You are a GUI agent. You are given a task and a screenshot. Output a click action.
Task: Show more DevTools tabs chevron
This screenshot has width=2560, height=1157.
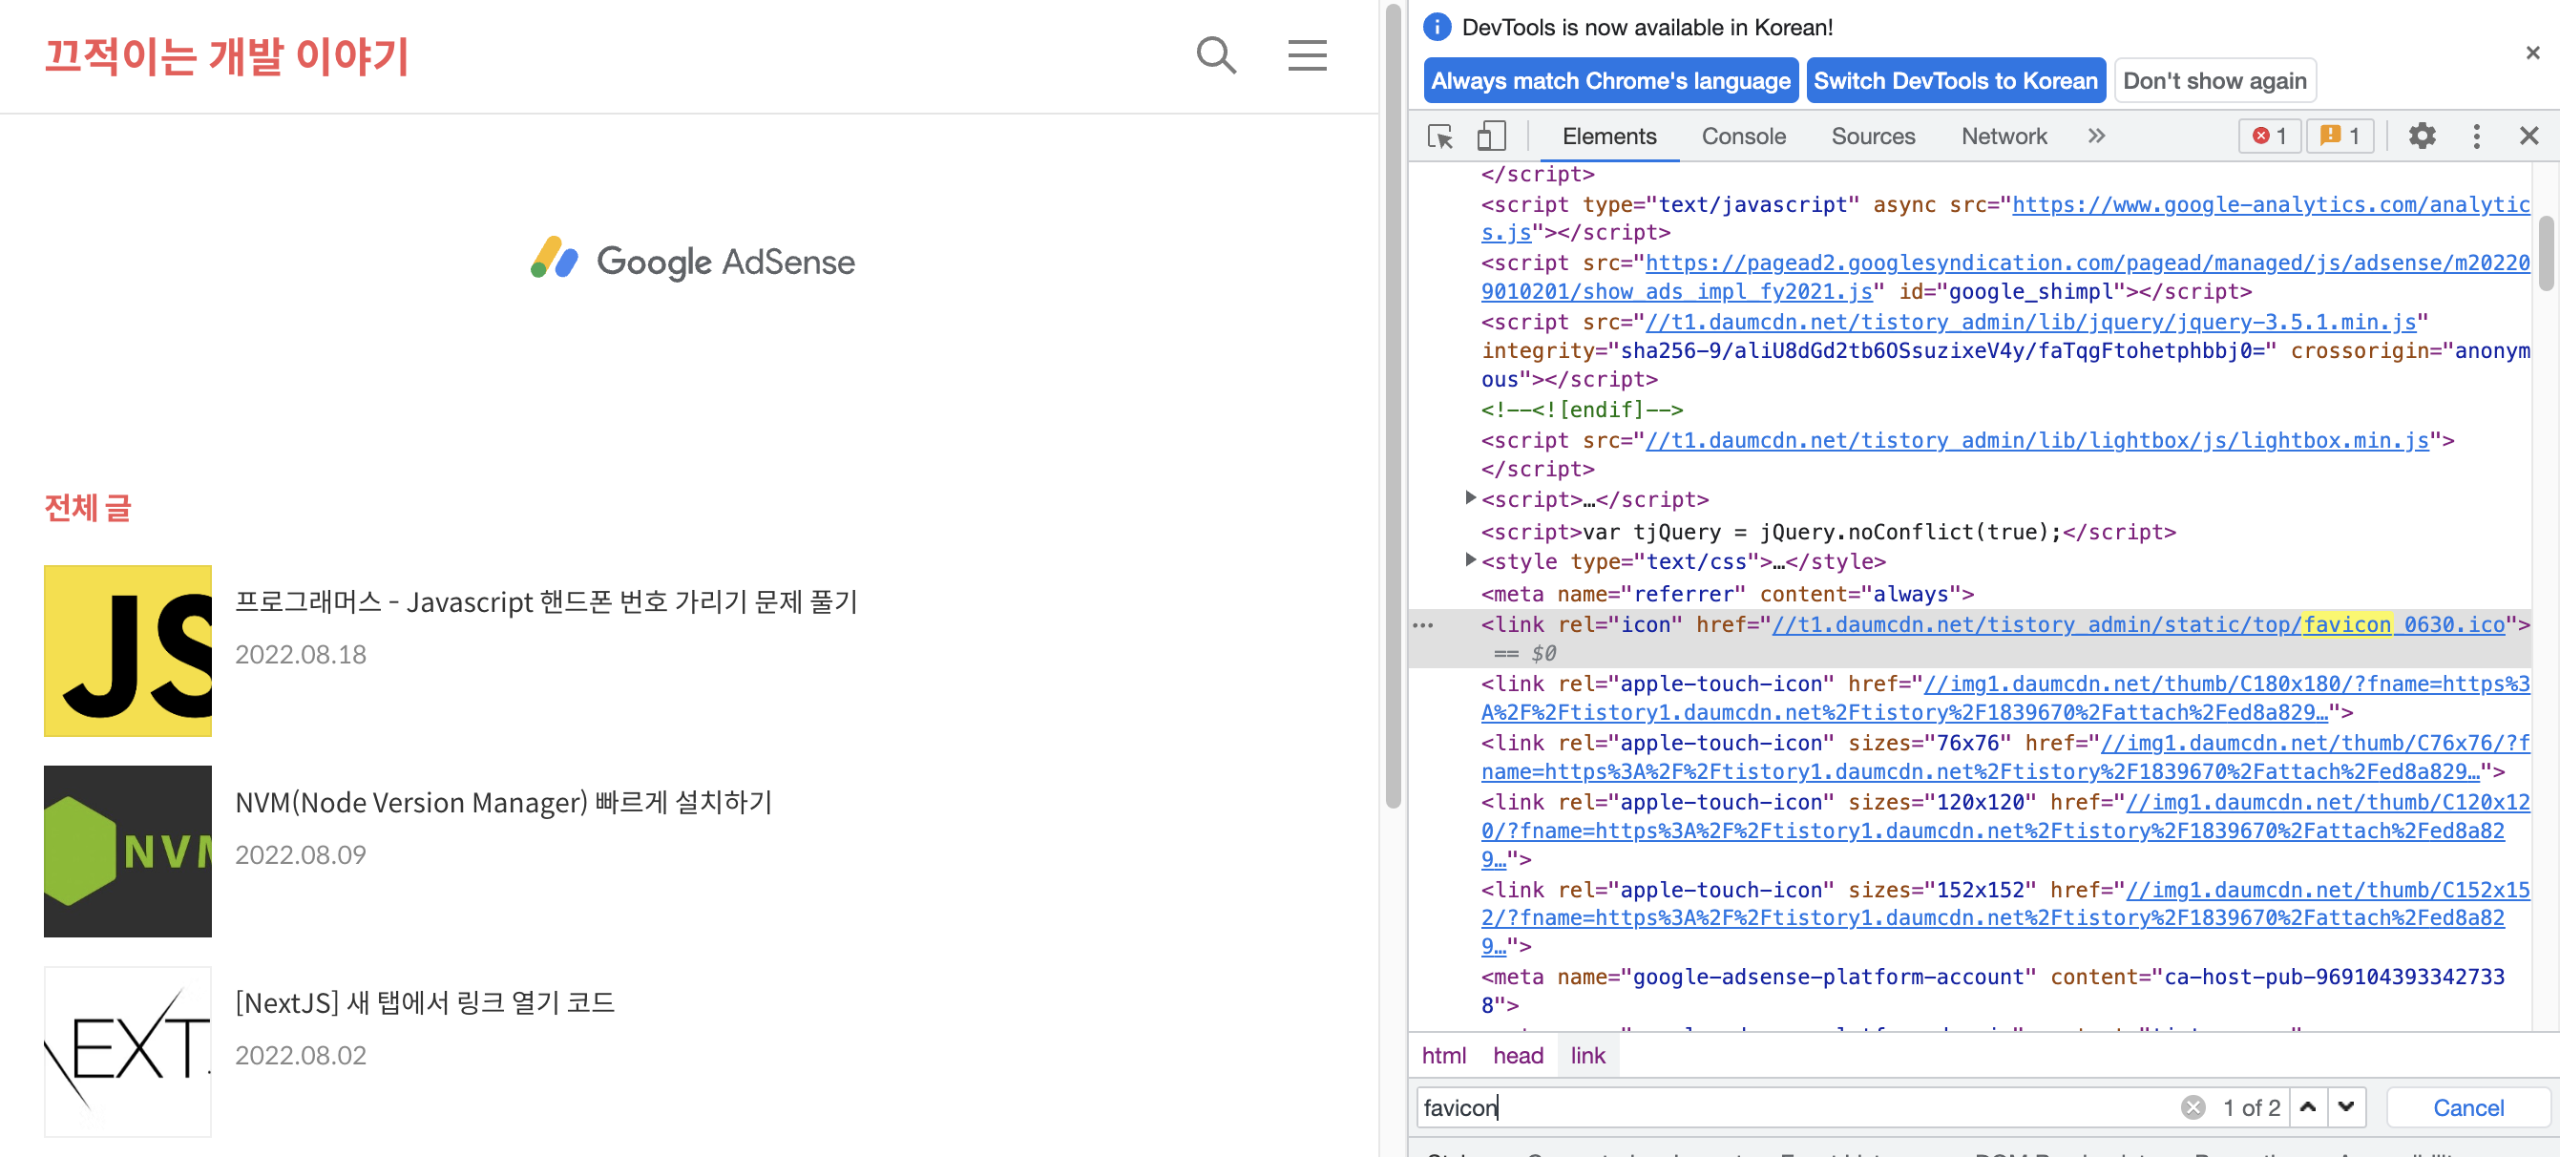coord(2096,137)
